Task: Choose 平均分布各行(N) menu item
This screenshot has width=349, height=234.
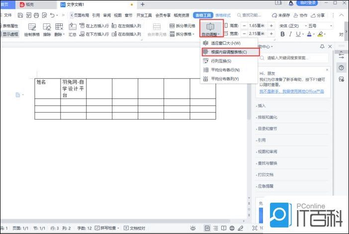Action: (x=229, y=70)
